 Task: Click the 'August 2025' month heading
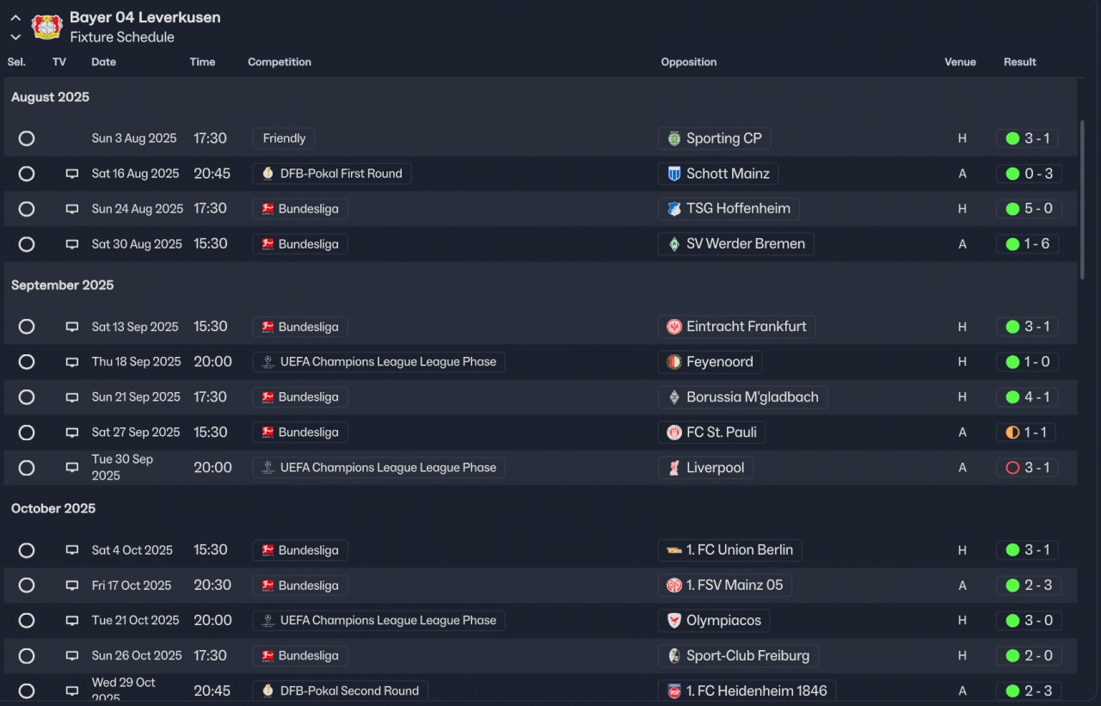(50, 97)
